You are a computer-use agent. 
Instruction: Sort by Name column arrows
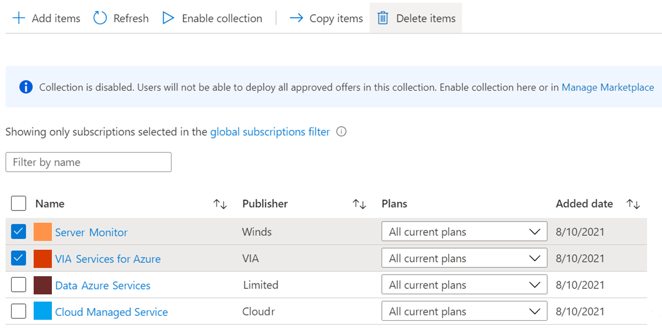(x=220, y=204)
